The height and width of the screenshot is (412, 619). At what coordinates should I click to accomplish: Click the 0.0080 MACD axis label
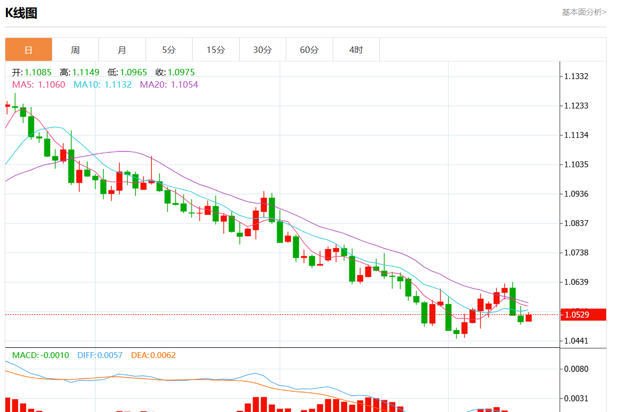click(576, 369)
